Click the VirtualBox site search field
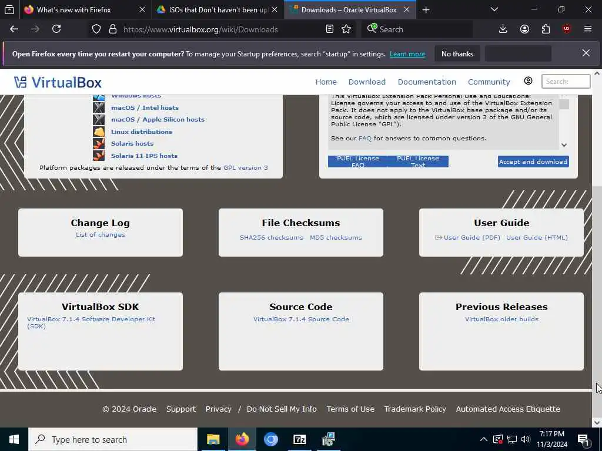The image size is (602, 451). click(566, 81)
